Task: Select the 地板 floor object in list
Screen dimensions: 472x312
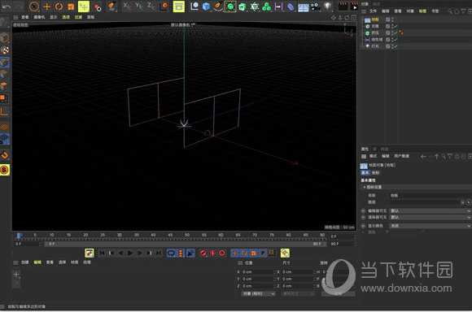Action: 375,19
